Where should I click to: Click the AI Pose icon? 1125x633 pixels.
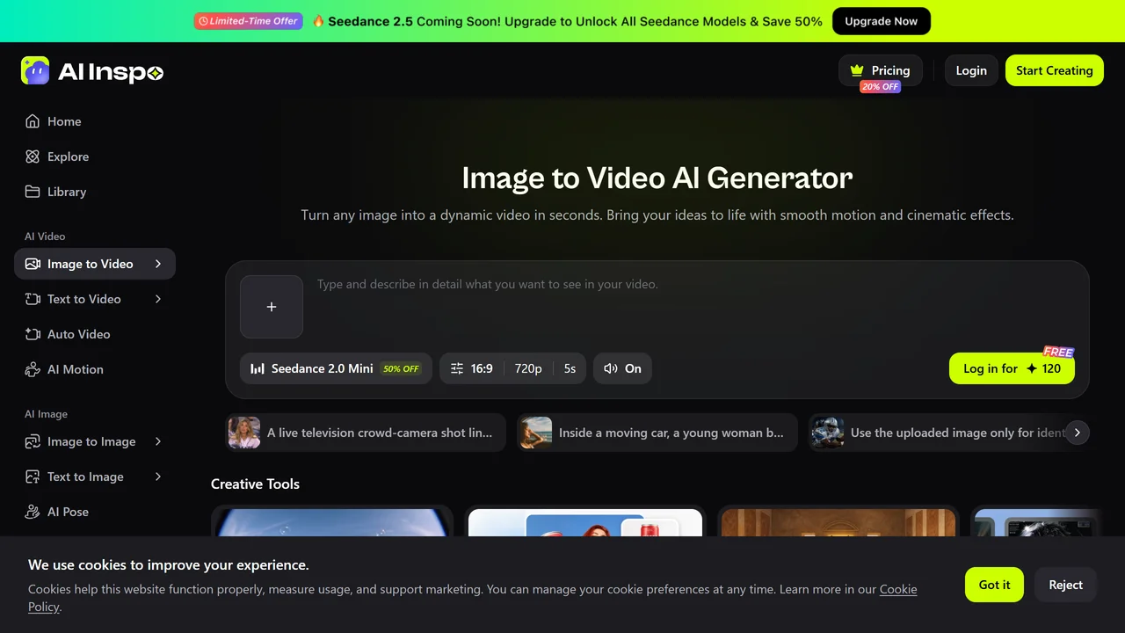pyautogui.click(x=33, y=512)
